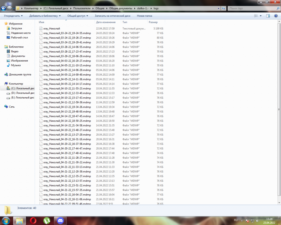Click the Forward navigation arrow
This screenshot has width=281, height=225.
coord(10,8)
